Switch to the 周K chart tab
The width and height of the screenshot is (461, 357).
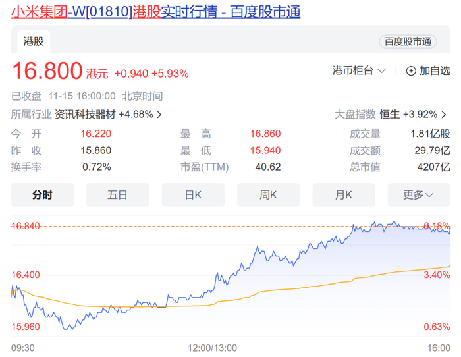point(268,195)
